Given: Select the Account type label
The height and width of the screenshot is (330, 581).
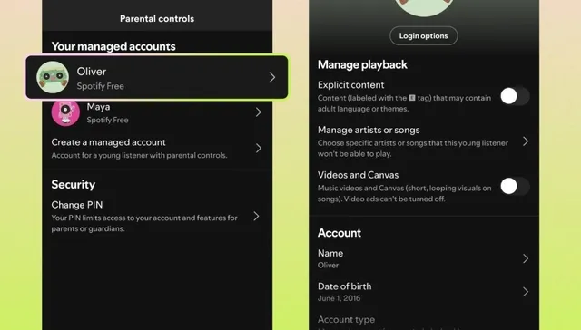Looking at the screenshot, I should click(x=346, y=320).
